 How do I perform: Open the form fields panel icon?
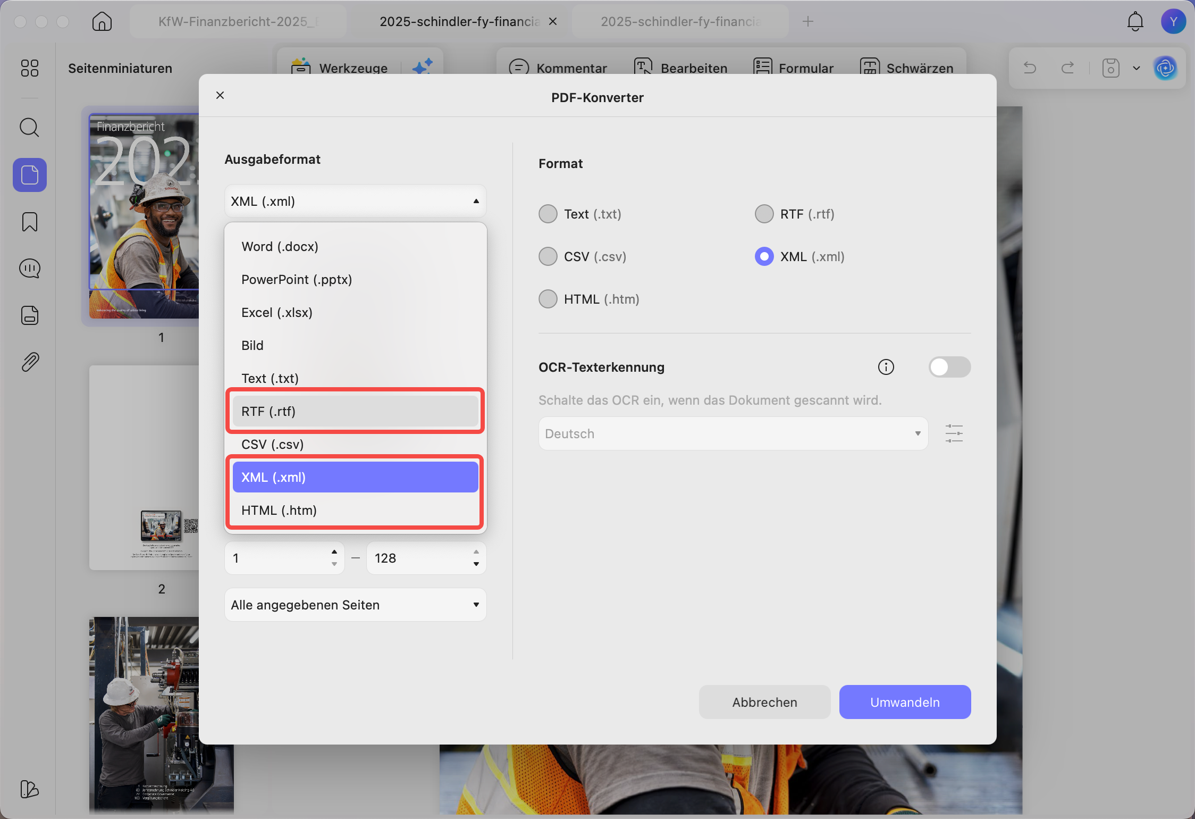30,315
